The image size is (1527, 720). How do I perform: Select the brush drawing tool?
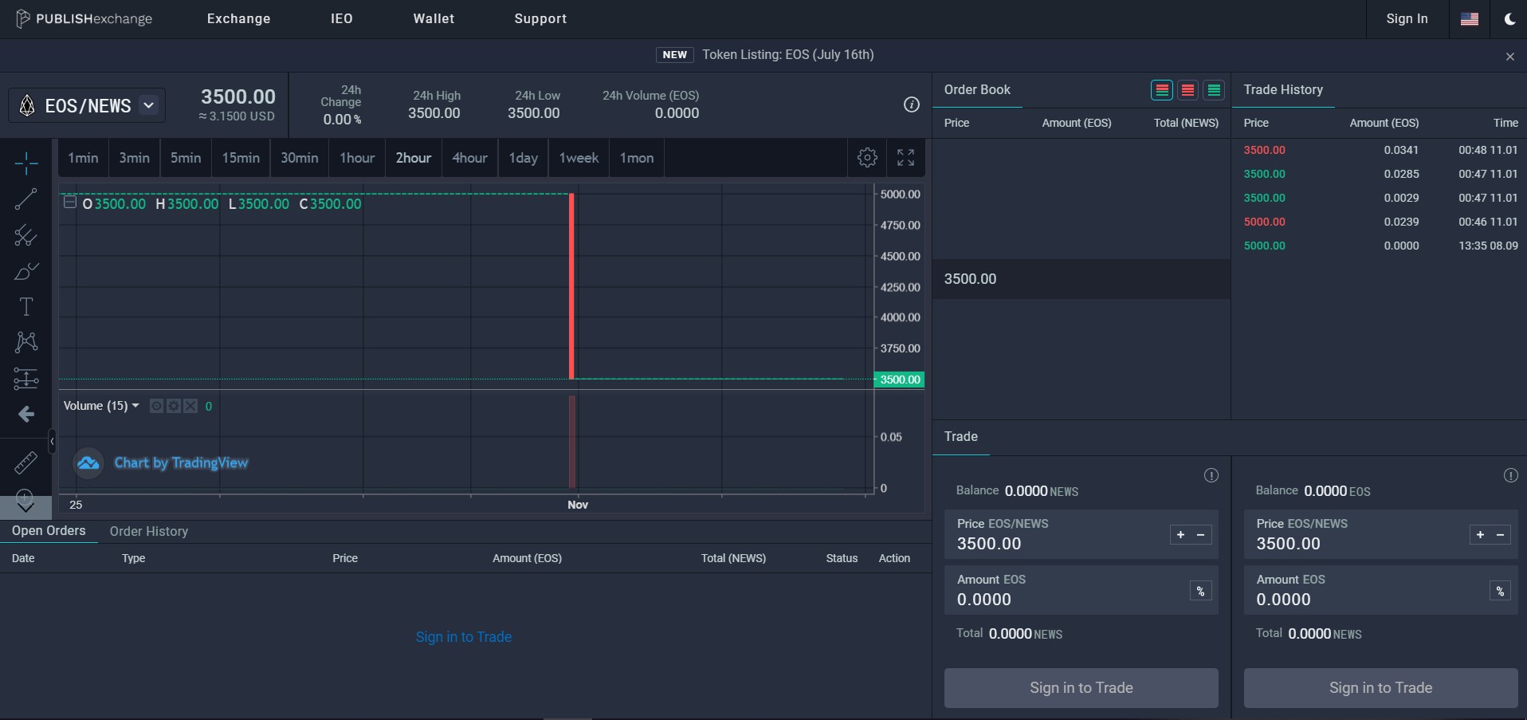click(x=26, y=271)
